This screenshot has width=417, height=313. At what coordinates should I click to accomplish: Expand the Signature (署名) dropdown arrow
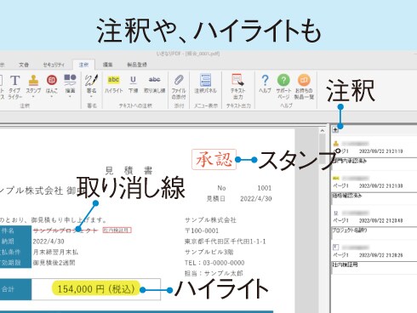91,97
